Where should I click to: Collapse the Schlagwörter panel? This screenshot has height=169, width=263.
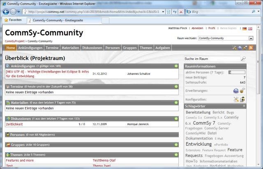pos(244,106)
